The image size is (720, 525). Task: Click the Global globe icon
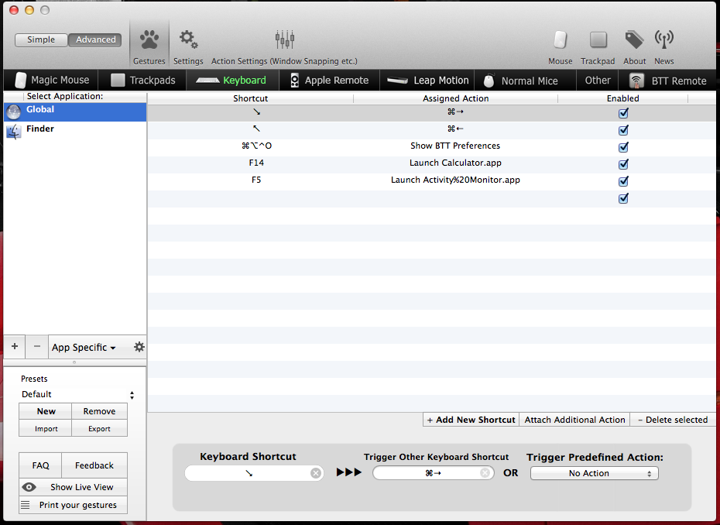click(13, 112)
